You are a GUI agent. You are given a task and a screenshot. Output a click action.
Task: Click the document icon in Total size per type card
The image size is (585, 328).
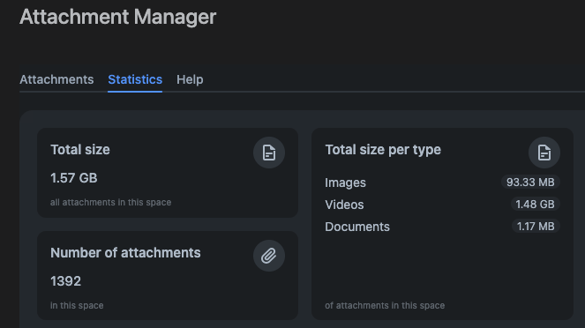point(544,153)
